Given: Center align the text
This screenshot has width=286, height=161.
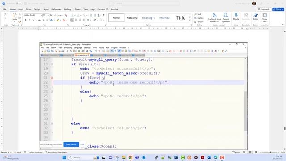Looking at the screenshot, I should [x=76, y=20].
